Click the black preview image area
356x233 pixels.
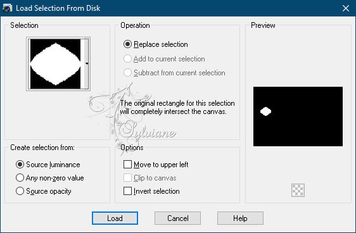point(298,116)
